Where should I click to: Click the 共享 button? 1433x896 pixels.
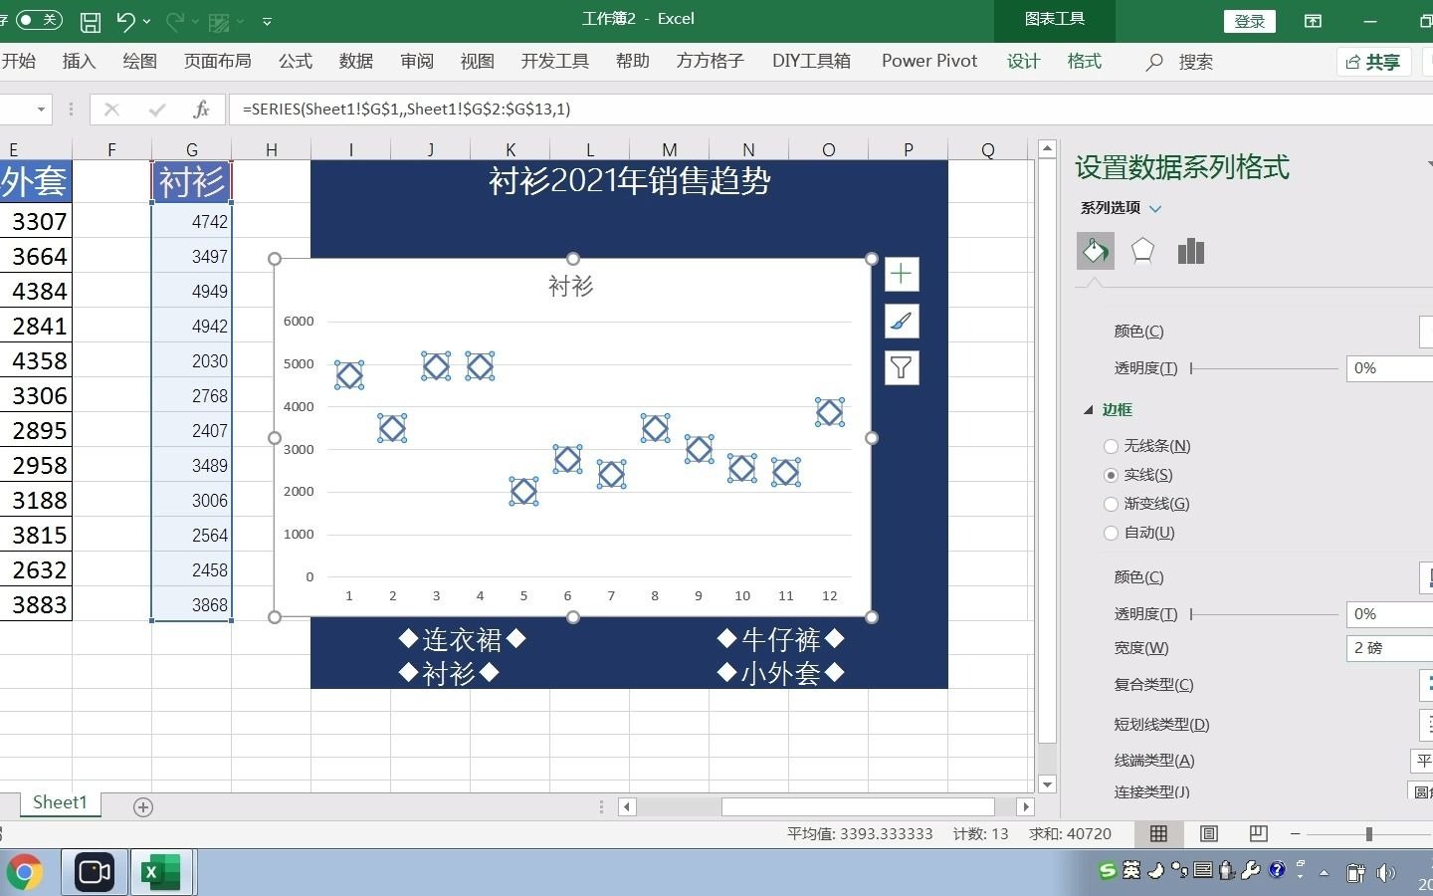[1373, 61]
